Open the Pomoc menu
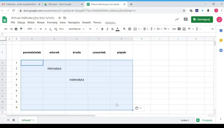The width and height of the screenshot is (224, 128). click(97, 23)
